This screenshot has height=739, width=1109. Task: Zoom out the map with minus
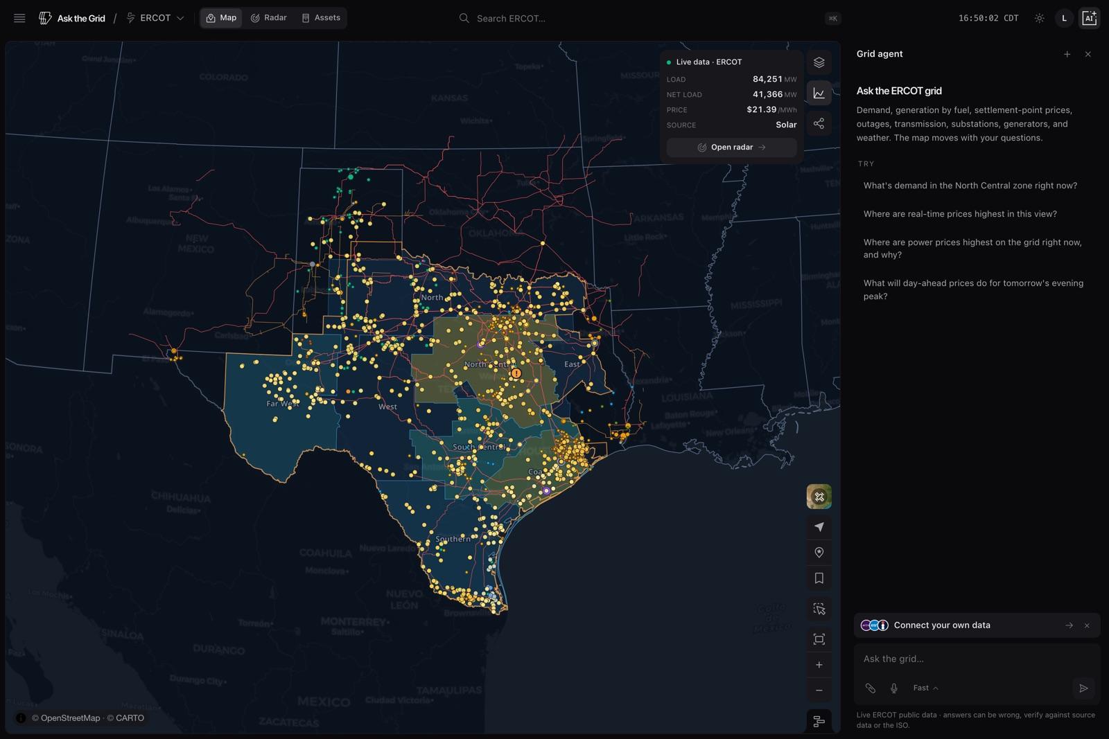(x=819, y=691)
